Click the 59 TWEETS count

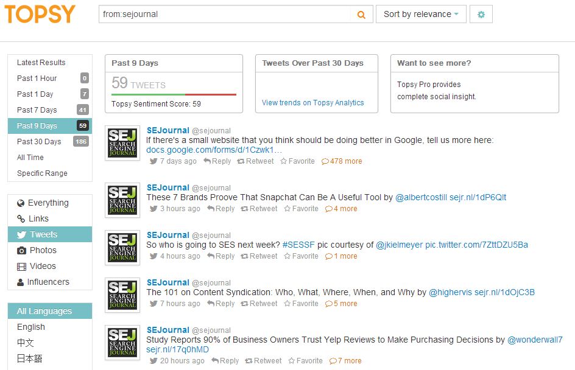(x=139, y=83)
